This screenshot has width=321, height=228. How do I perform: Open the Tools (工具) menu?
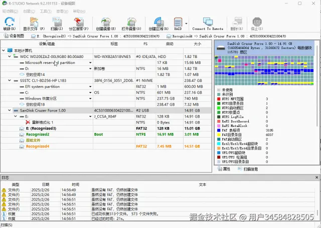click(x=46, y=11)
